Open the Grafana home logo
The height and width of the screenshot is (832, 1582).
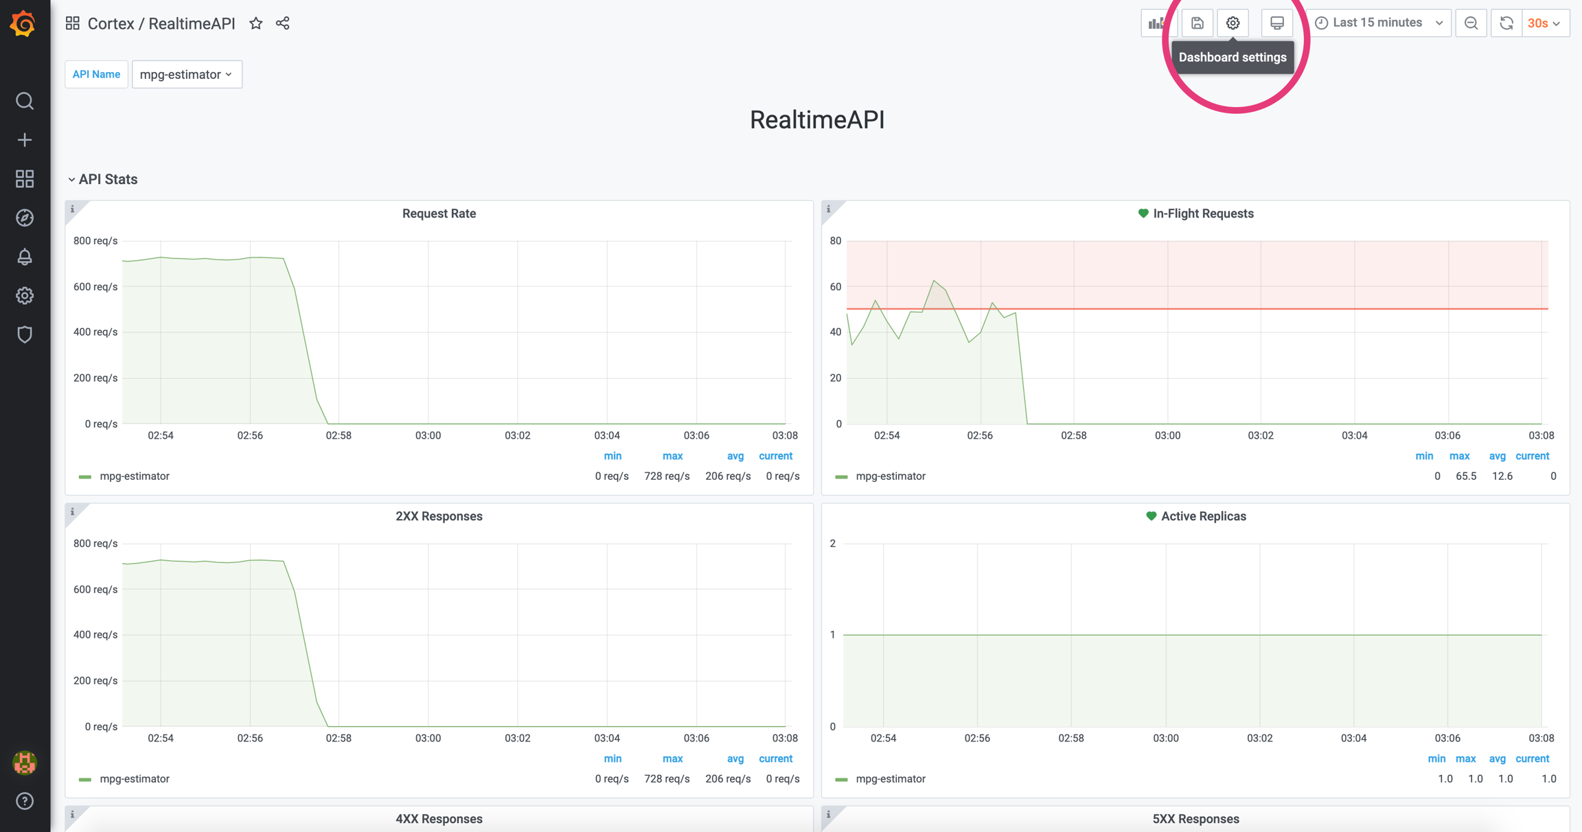[24, 24]
